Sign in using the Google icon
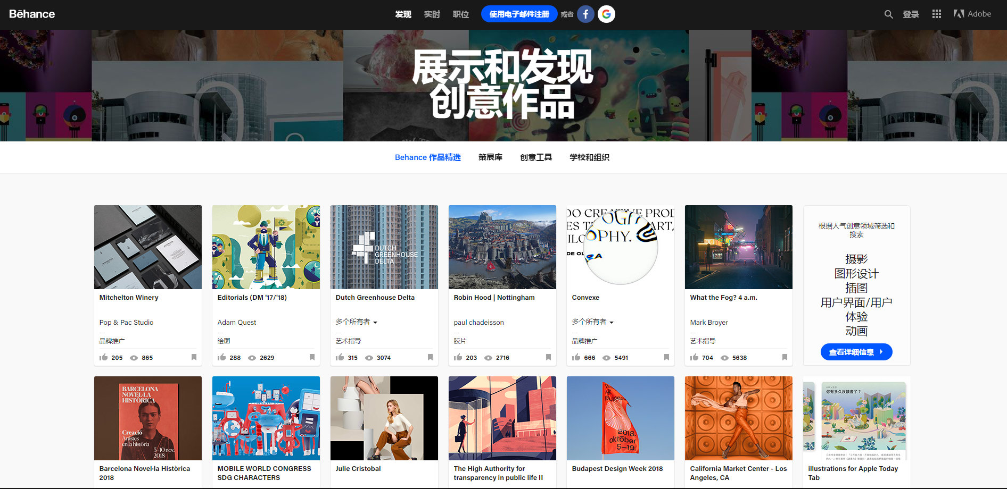The height and width of the screenshot is (489, 1007). pos(607,14)
